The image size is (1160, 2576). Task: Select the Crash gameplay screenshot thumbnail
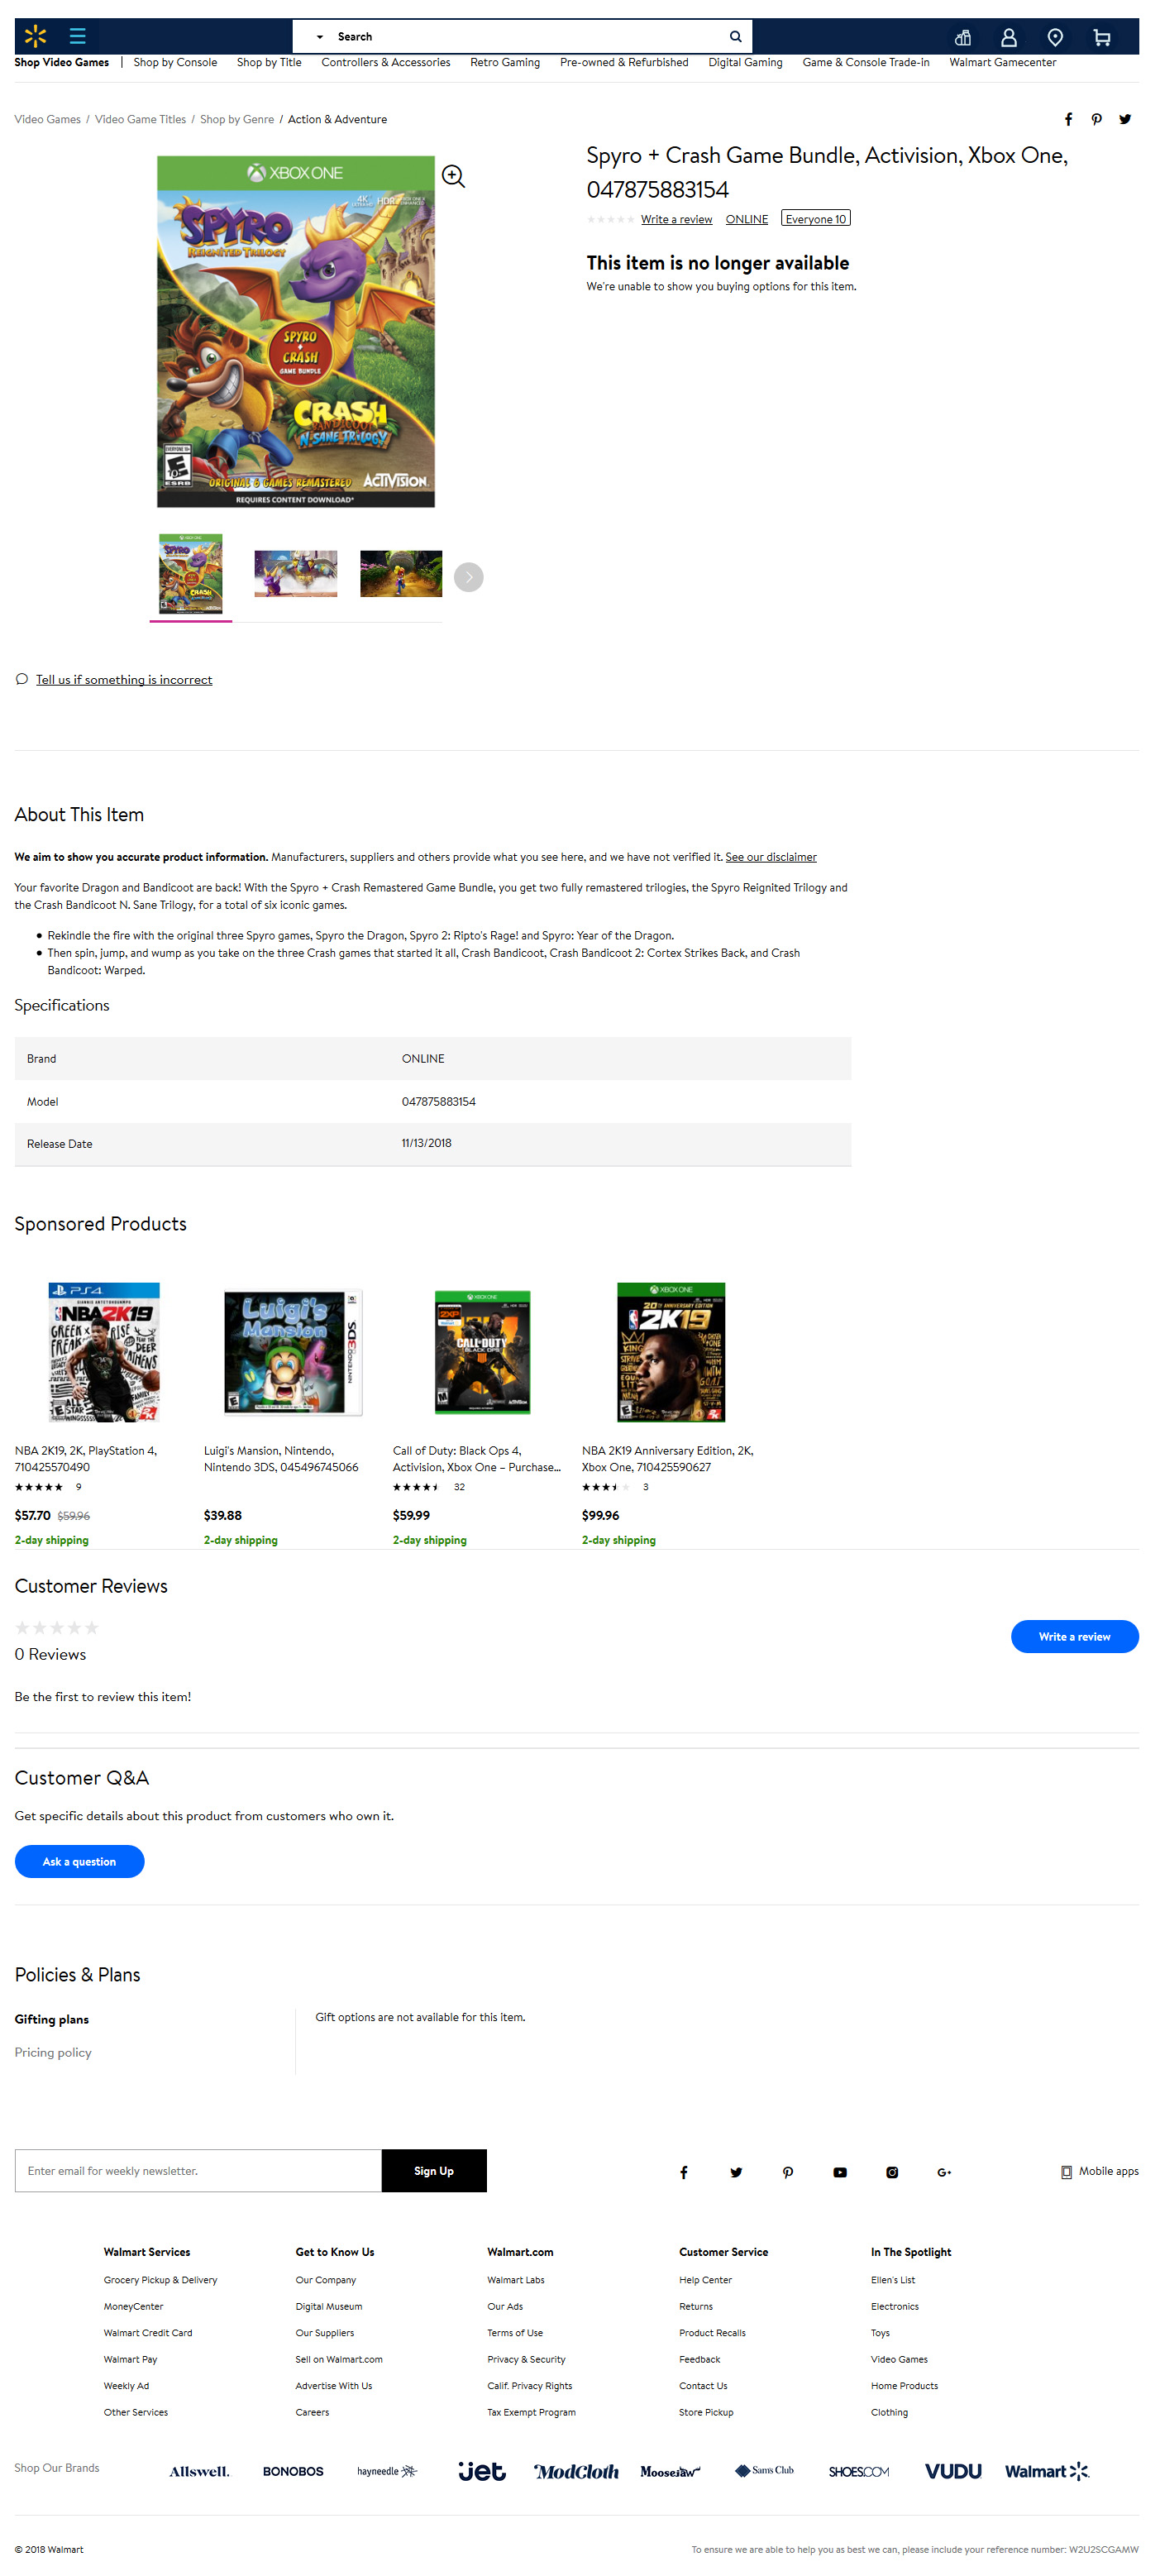coord(400,574)
